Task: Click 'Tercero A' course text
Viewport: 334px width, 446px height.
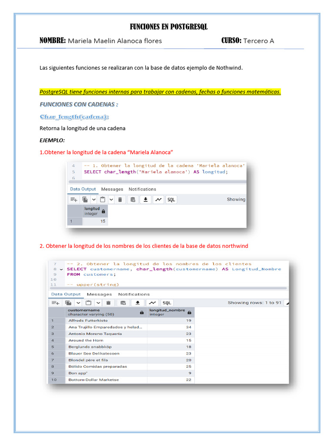Action: pyautogui.click(x=259, y=41)
